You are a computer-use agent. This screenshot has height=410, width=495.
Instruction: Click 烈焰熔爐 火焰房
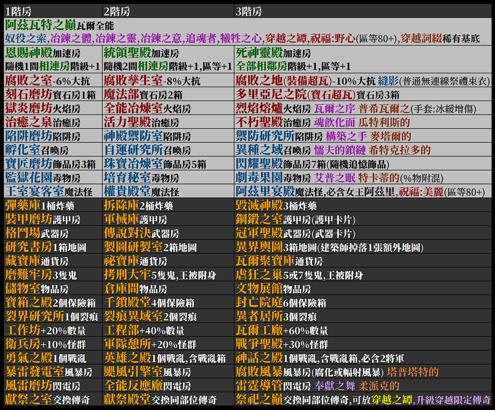pyautogui.click(x=363, y=108)
